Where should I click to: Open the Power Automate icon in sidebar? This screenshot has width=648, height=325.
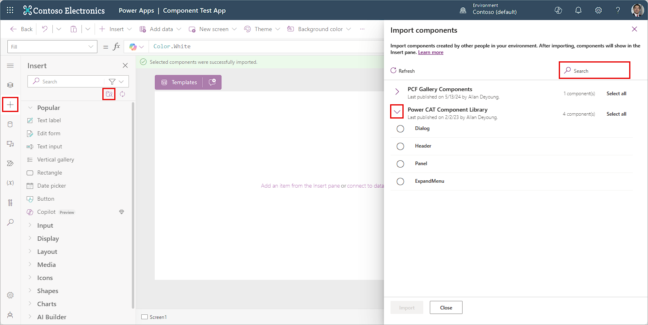10,164
